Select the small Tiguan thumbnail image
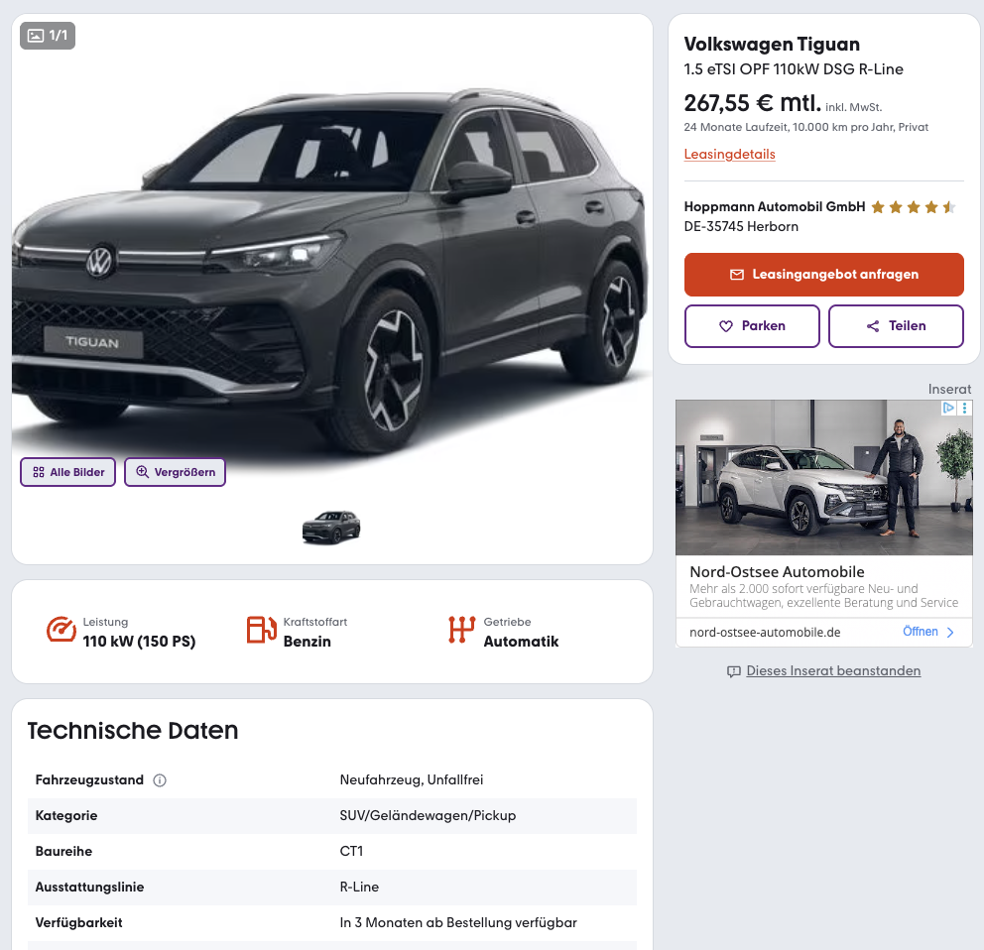 click(331, 527)
